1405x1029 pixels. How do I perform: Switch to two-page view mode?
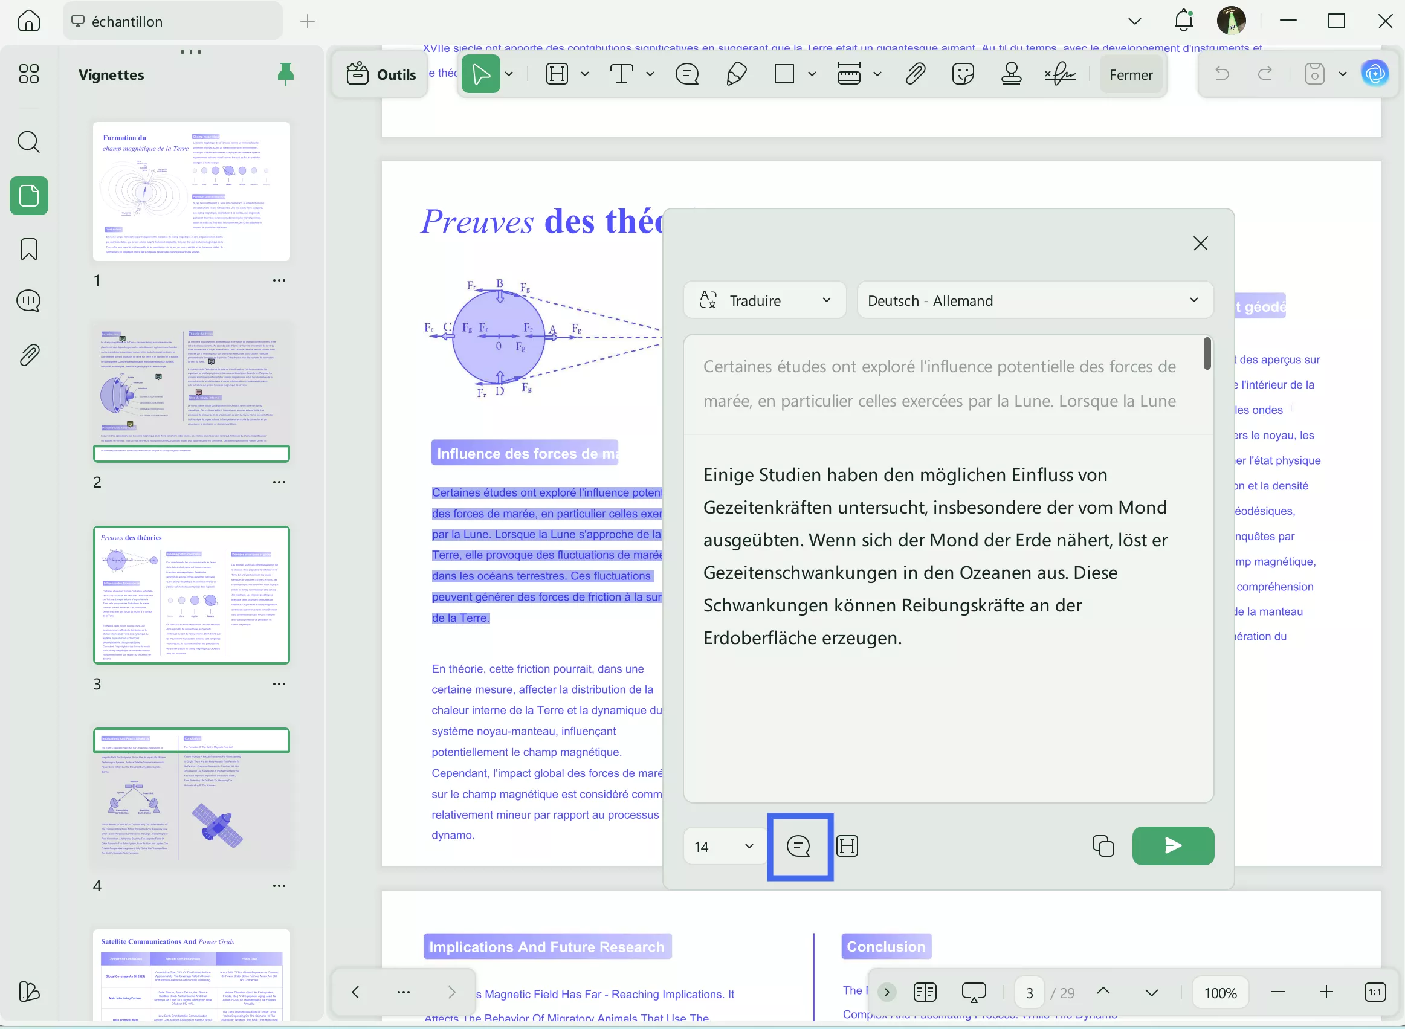(925, 992)
